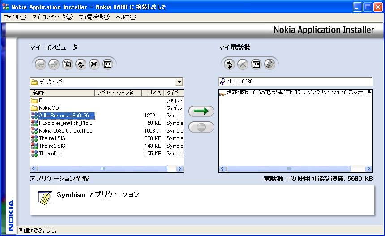Click the Symbian アプリケーション info icon
Screen dimensions: 385x236
[45, 198]
